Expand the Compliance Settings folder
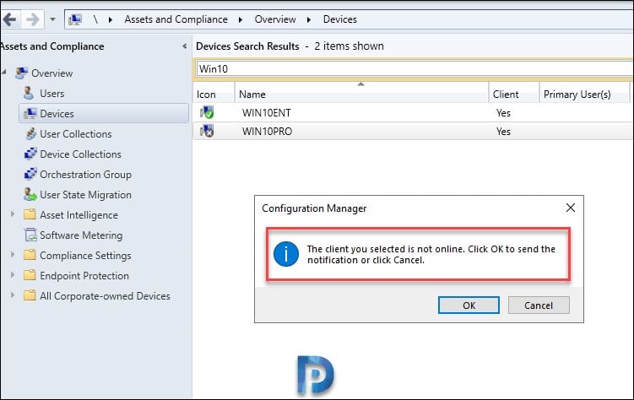 pyautogui.click(x=13, y=255)
